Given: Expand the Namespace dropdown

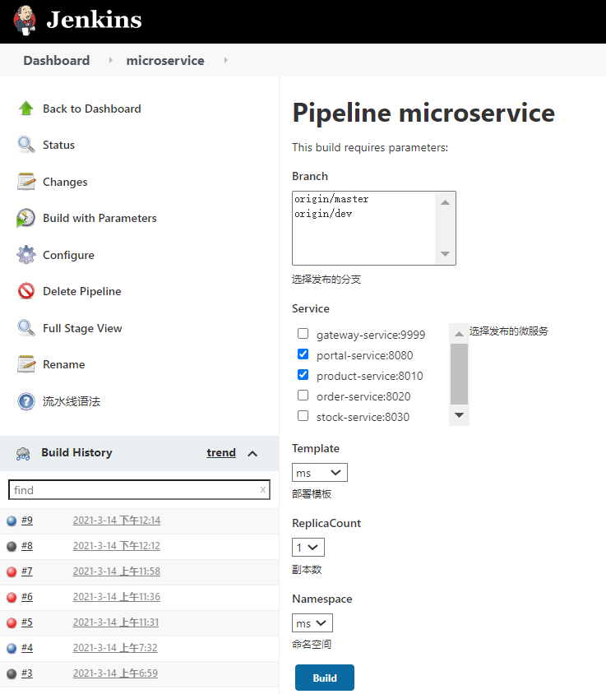Looking at the screenshot, I should [x=312, y=623].
